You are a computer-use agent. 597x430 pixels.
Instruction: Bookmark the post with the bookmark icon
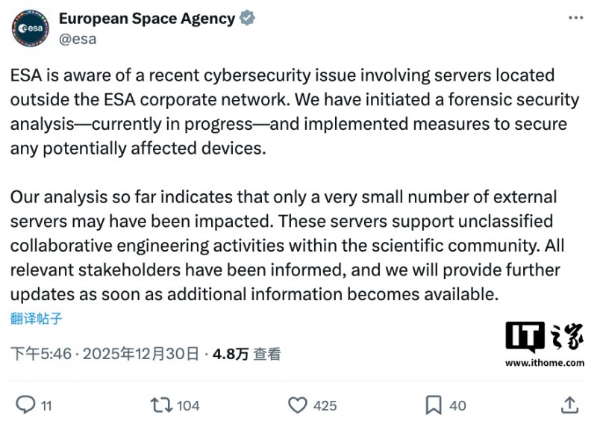[434, 405]
